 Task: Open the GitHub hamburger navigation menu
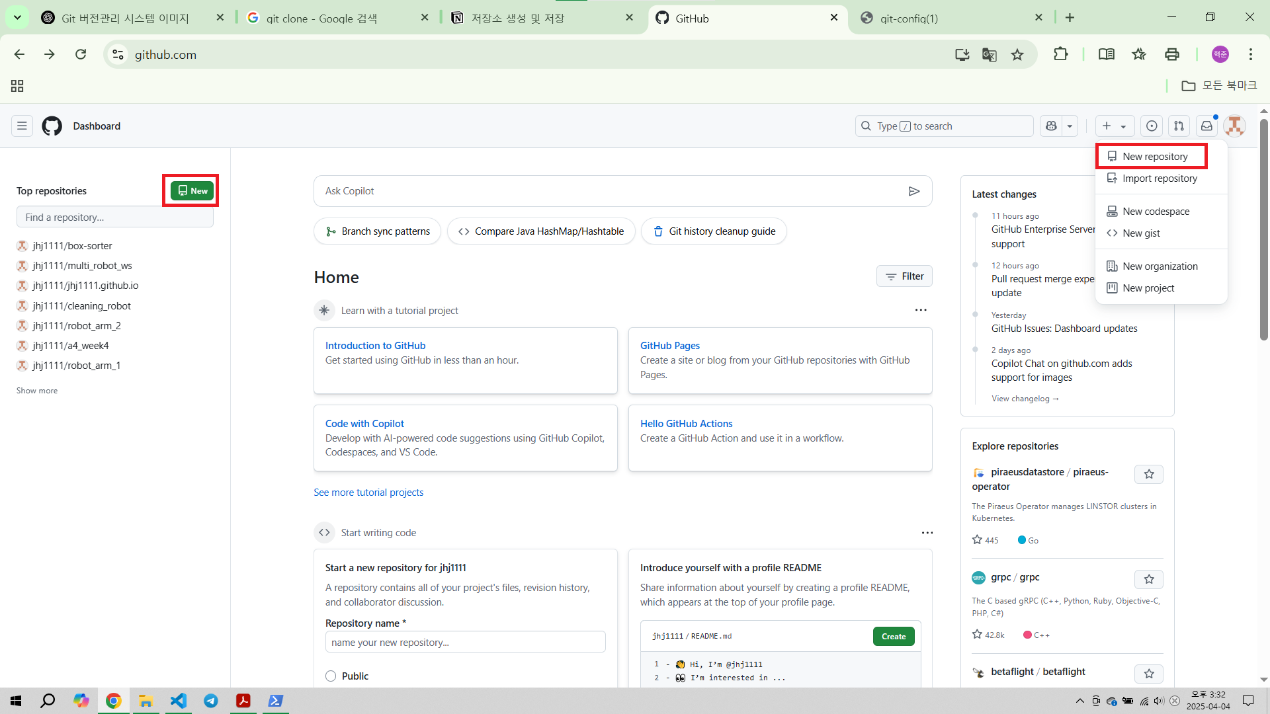point(22,126)
